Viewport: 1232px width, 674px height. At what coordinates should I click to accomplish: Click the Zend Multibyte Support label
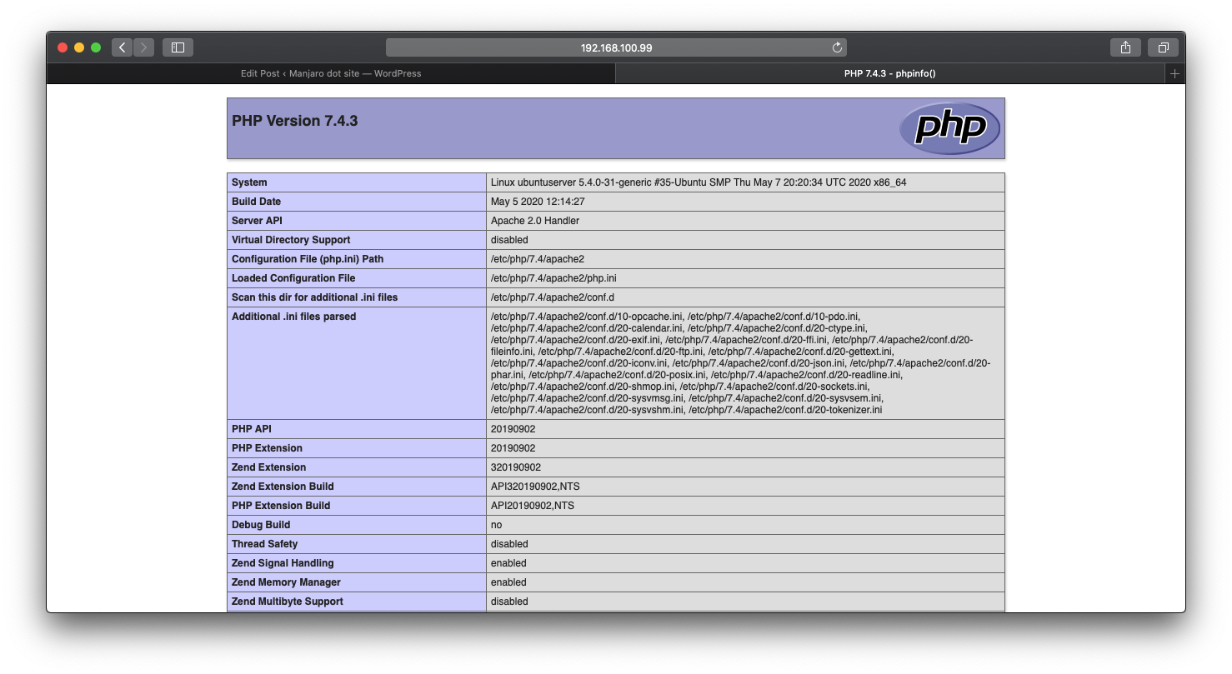(288, 602)
